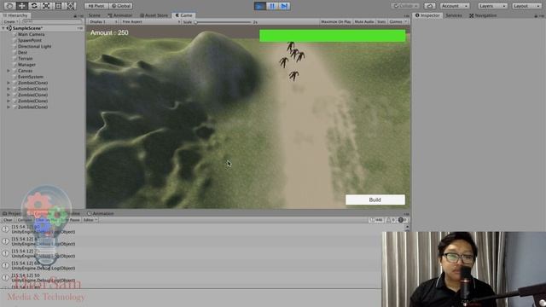Open the Animation tab
The height and width of the screenshot is (307, 546).
101,213
